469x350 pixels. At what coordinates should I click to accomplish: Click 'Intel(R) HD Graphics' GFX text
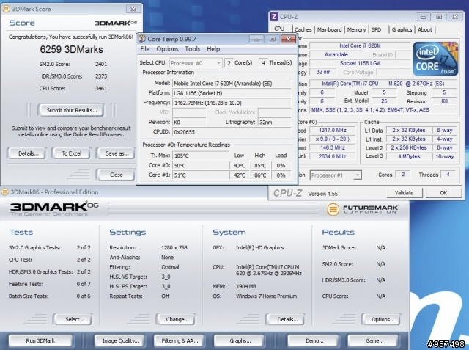pyautogui.click(x=259, y=247)
